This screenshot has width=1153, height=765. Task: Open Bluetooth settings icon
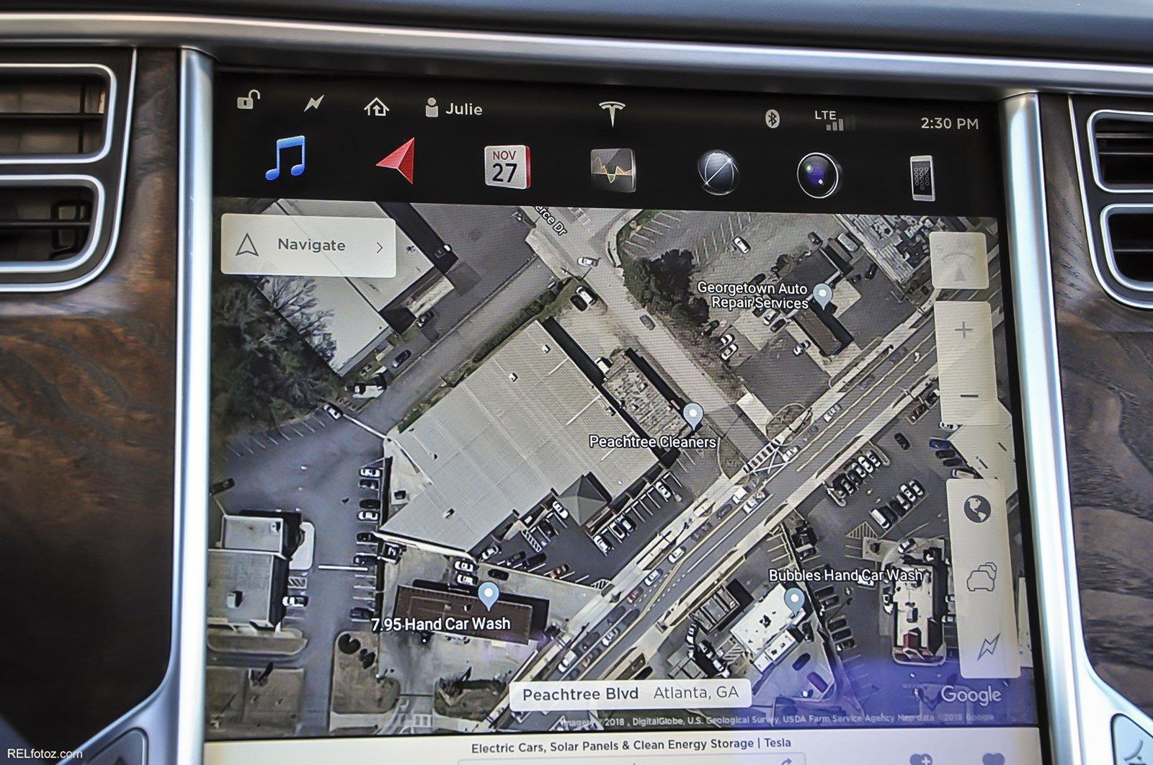pos(772,118)
